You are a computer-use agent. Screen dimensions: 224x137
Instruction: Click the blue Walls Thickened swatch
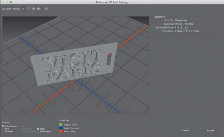[61, 128]
